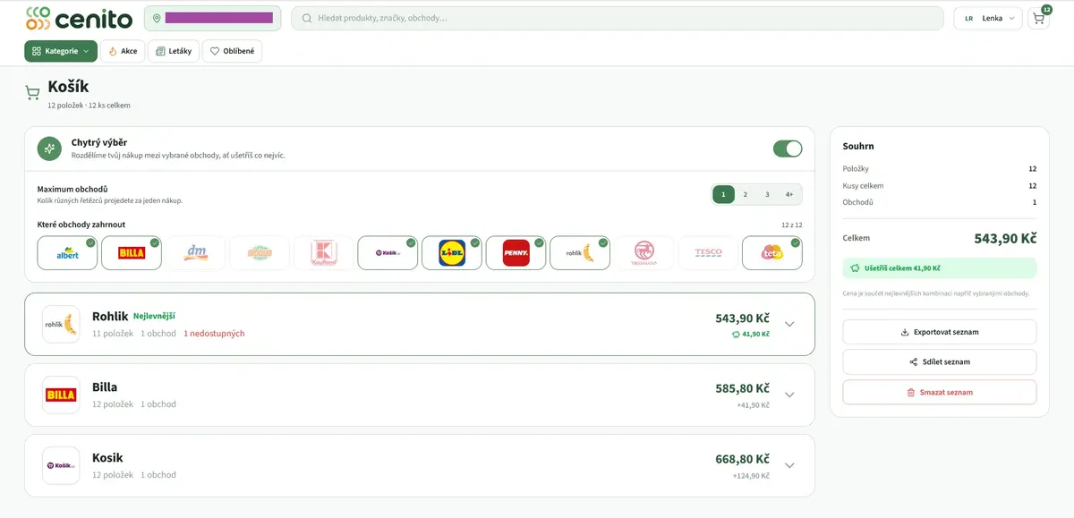The width and height of the screenshot is (1074, 518).
Task: Click Exportovat seznam button
Action: point(940,332)
